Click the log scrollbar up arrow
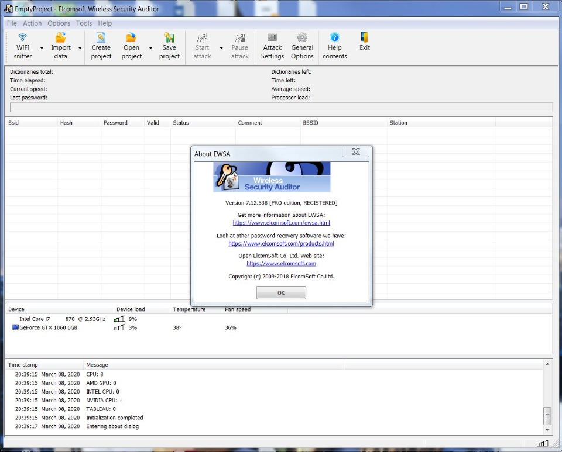562x452 pixels. point(547,364)
